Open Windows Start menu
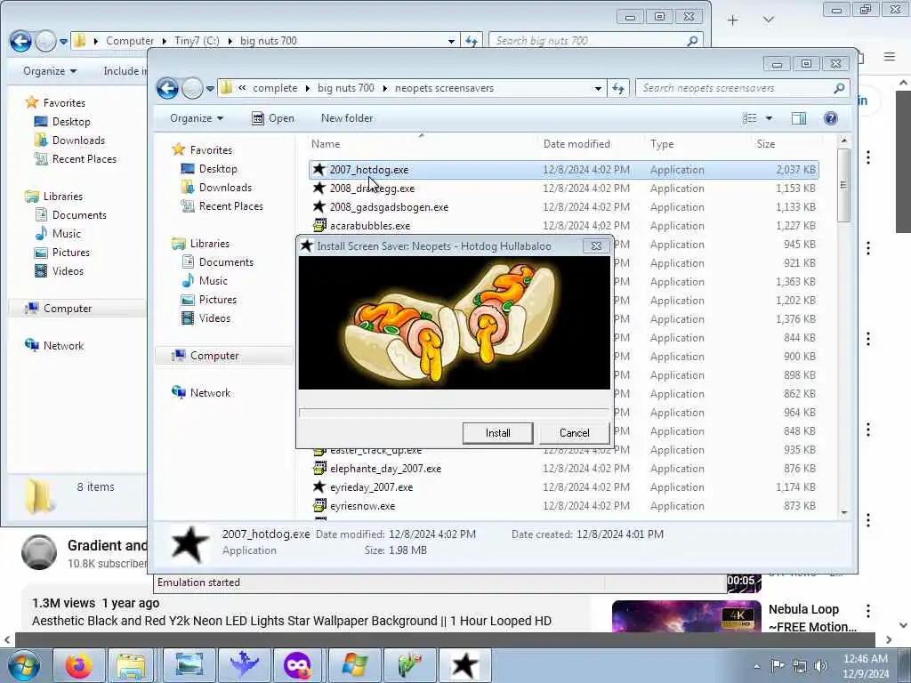The height and width of the screenshot is (683, 911). [x=24, y=665]
